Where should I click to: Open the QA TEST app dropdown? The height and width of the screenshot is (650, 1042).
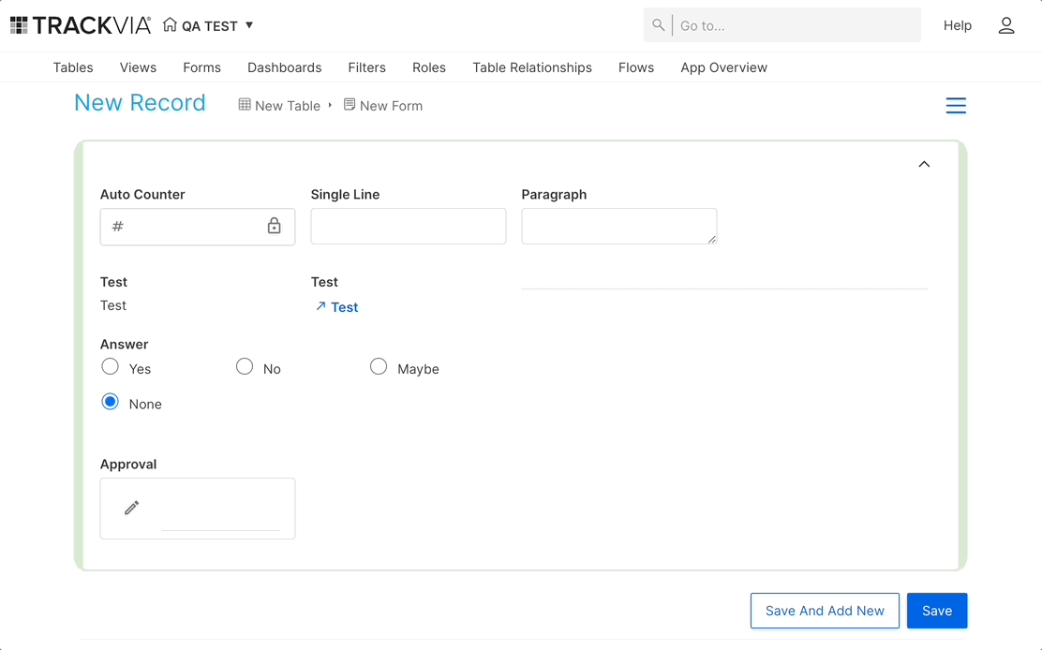(x=247, y=25)
